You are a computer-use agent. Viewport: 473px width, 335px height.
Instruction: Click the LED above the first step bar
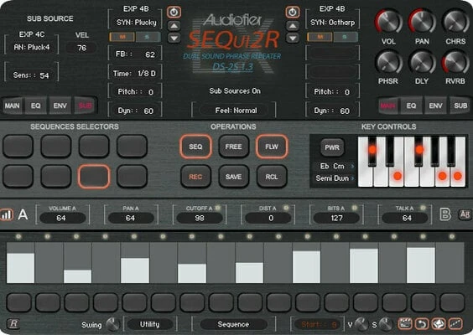pos(18,236)
